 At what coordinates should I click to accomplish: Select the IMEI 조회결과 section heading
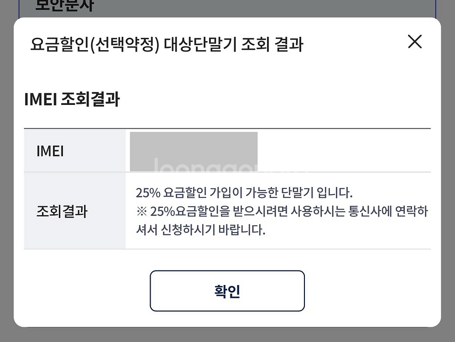72,99
